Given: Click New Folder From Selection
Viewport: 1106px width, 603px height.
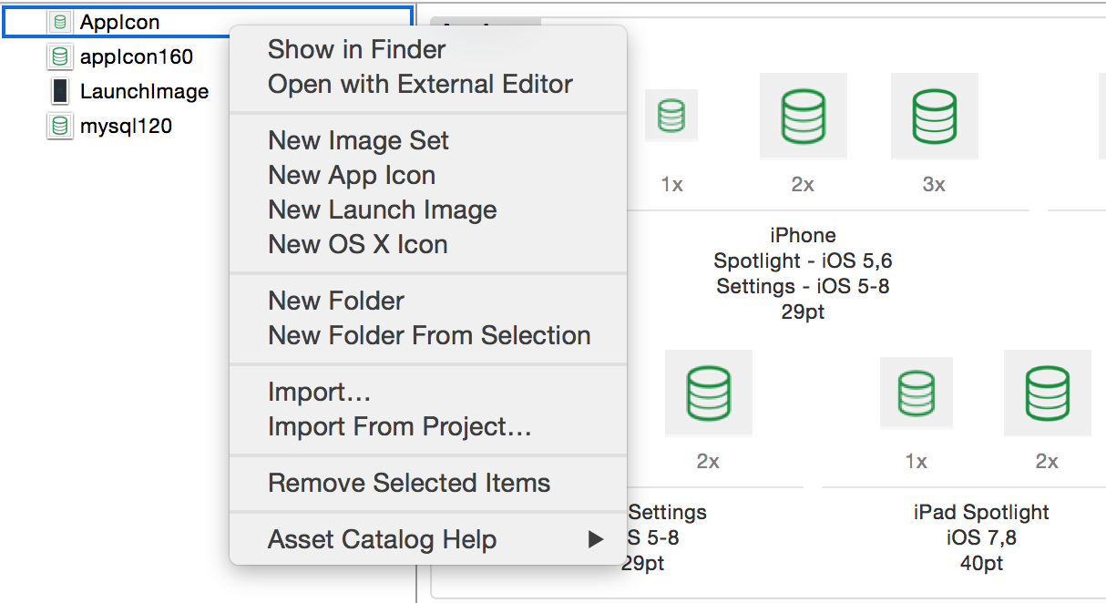Looking at the screenshot, I should 429,335.
